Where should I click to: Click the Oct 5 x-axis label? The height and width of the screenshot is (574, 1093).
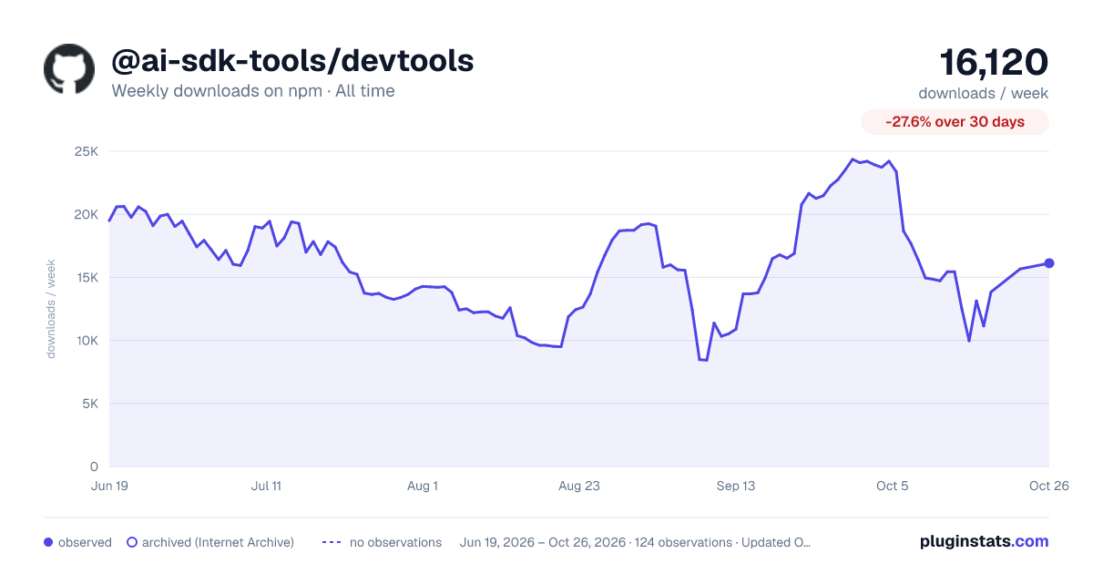point(893,486)
